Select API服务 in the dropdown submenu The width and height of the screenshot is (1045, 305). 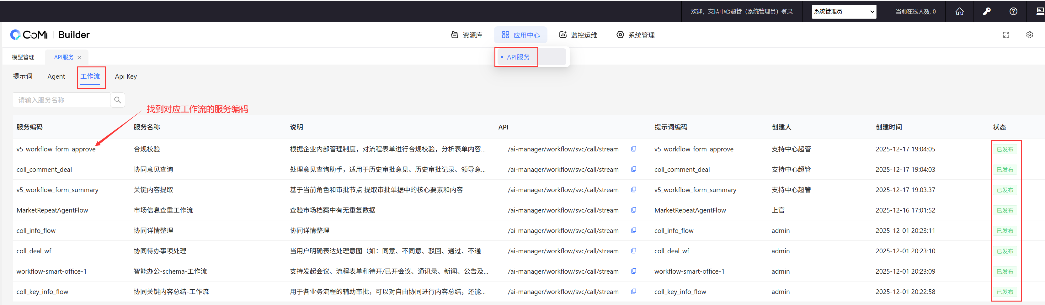pyautogui.click(x=518, y=57)
